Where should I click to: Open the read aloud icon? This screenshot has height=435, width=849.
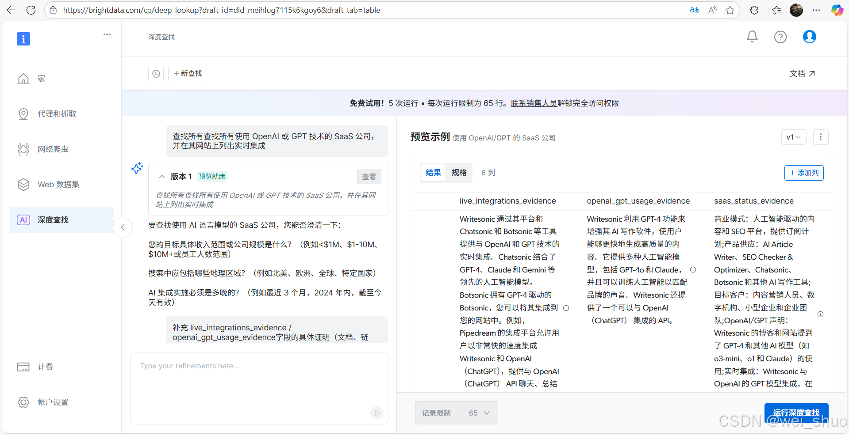[x=712, y=10]
